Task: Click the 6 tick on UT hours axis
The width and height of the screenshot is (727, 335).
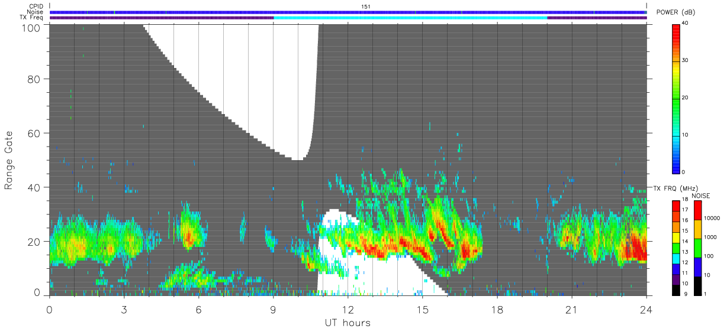Action: 198,309
